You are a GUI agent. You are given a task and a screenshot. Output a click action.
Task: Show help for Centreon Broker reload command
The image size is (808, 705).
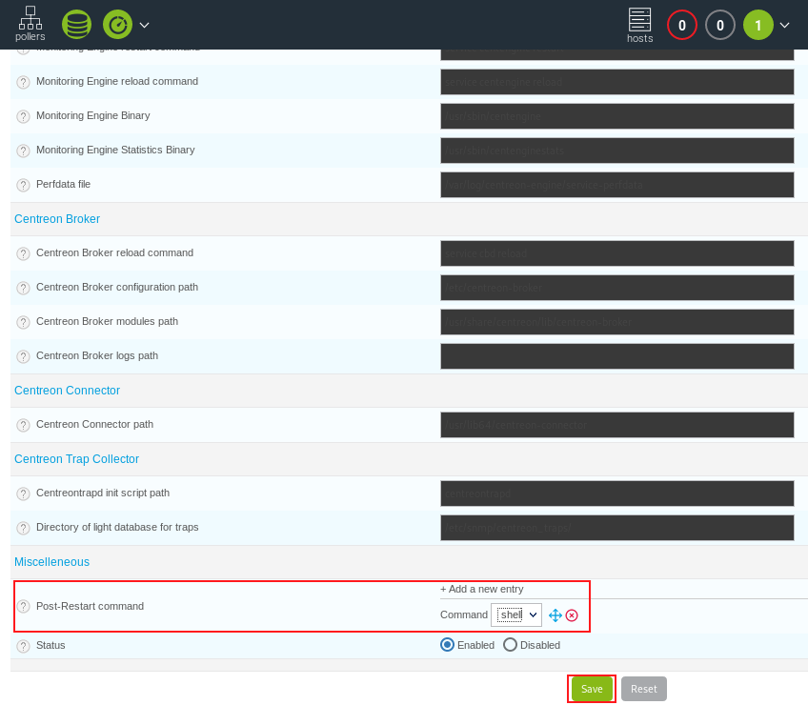coord(23,253)
